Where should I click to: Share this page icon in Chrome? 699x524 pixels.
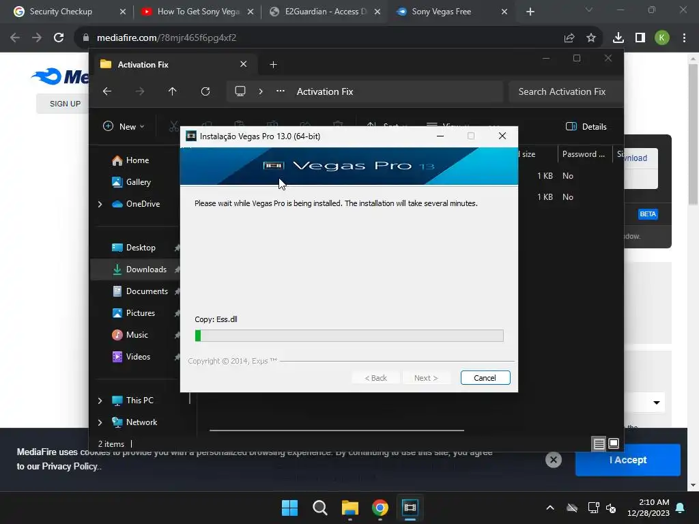[x=569, y=38]
